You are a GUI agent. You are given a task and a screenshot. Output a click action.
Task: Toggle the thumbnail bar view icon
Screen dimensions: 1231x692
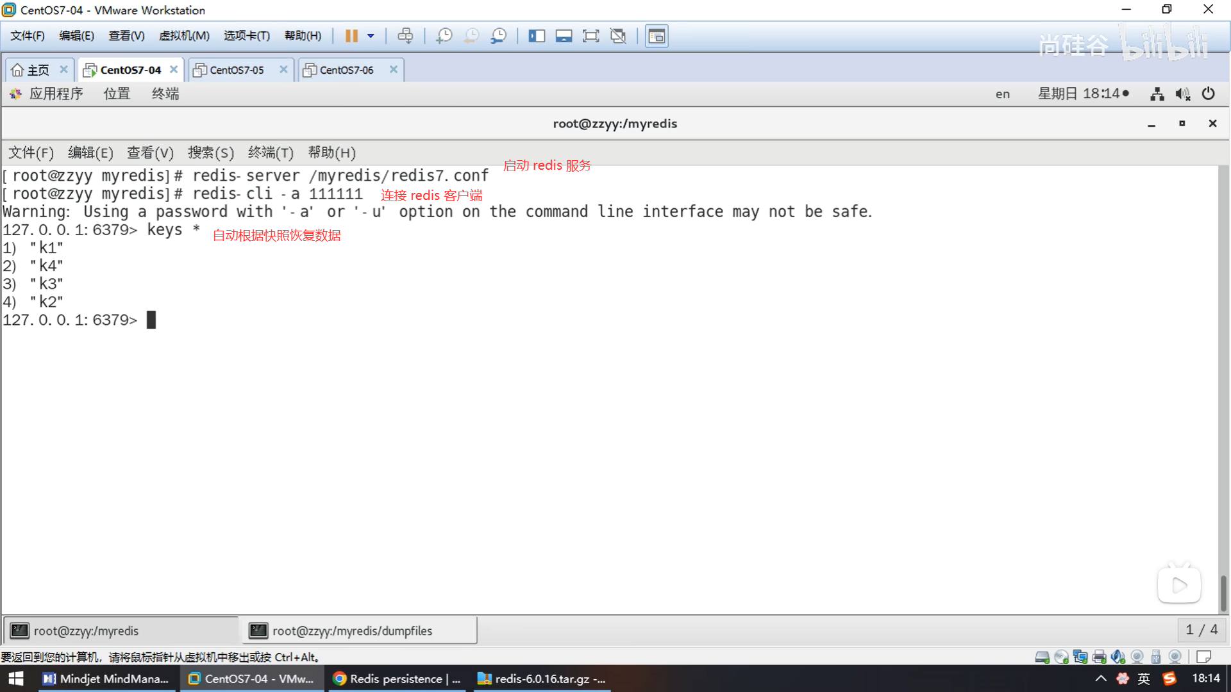click(x=564, y=36)
